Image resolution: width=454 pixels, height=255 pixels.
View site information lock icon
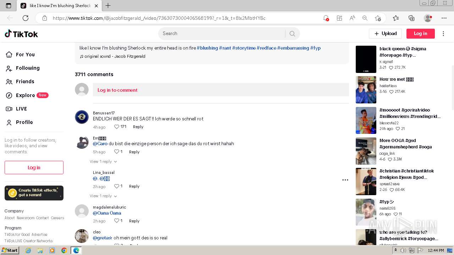click(x=45, y=18)
